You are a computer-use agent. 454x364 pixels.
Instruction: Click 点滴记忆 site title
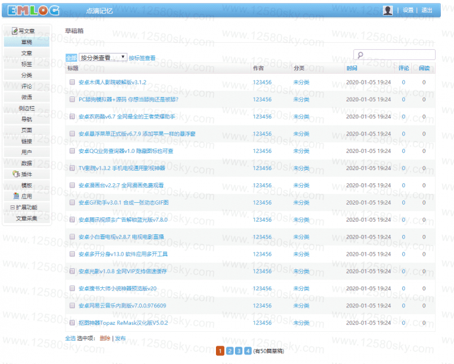pos(99,11)
